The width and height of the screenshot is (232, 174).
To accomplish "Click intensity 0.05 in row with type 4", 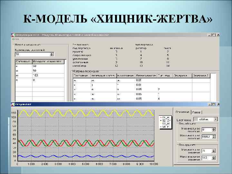I will [139, 99].
